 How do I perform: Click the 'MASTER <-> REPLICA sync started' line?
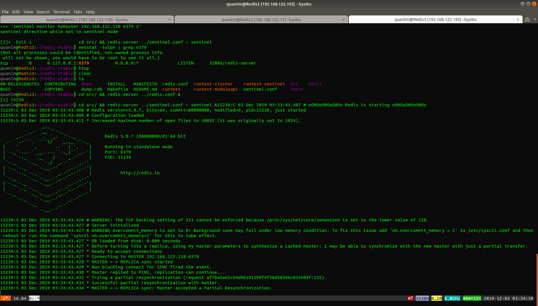[87, 262]
